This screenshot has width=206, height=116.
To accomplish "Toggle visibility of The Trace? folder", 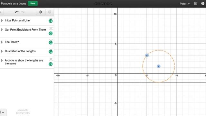I will tap(51, 43).
